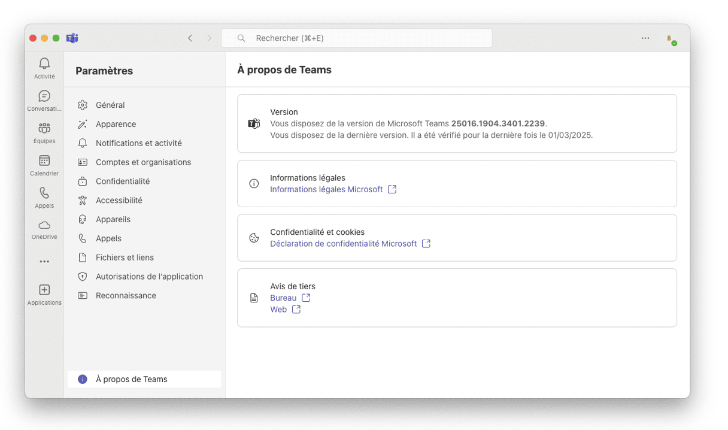Go back with the left arrow
The image size is (728, 430).
(x=190, y=38)
